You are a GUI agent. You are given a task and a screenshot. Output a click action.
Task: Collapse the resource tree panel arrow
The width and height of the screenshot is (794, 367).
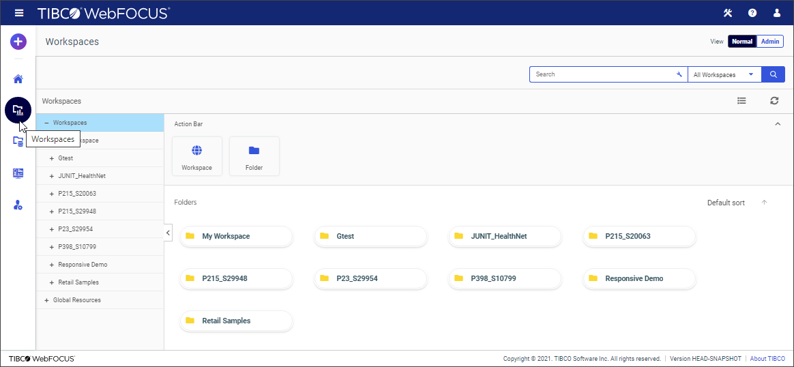(x=168, y=233)
